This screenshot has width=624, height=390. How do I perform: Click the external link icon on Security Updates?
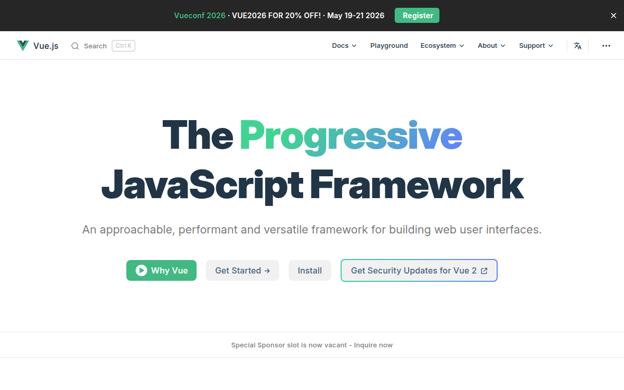pos(484,271)
